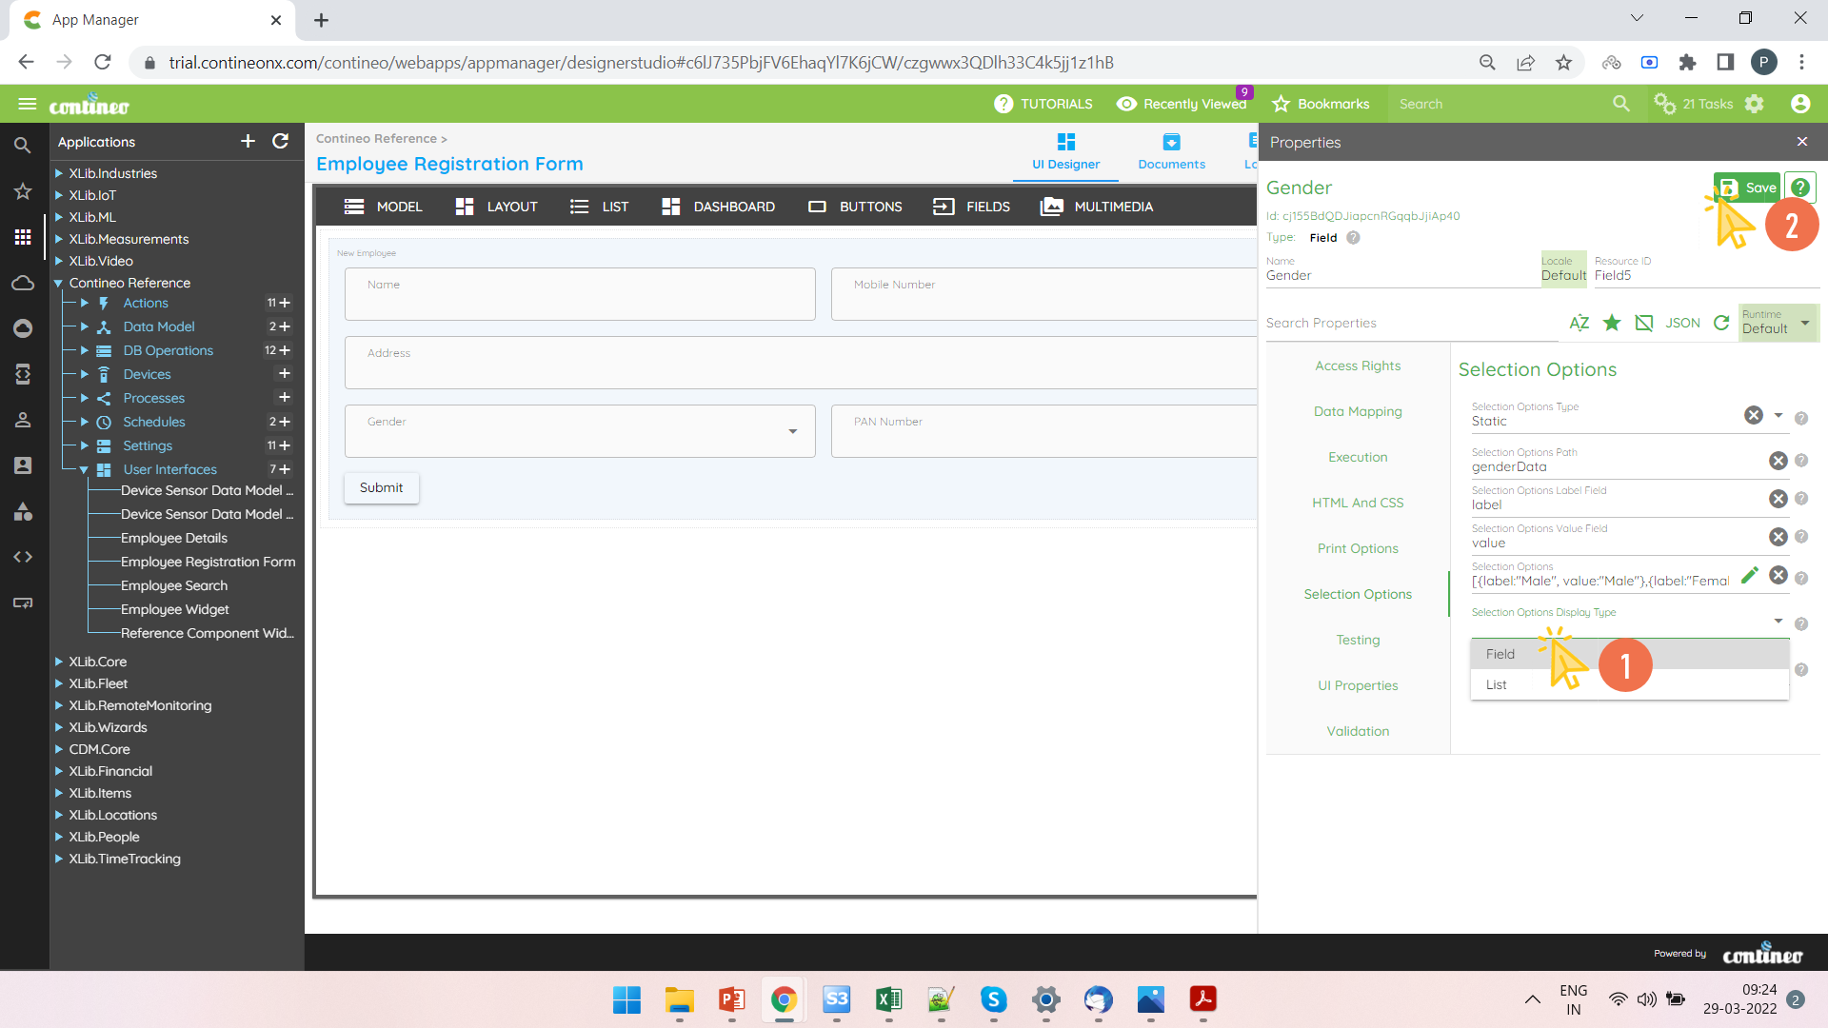Click the green help question mark beside Save
The height and width of the screenshot is (1028, 1828).
[1799, 188]
